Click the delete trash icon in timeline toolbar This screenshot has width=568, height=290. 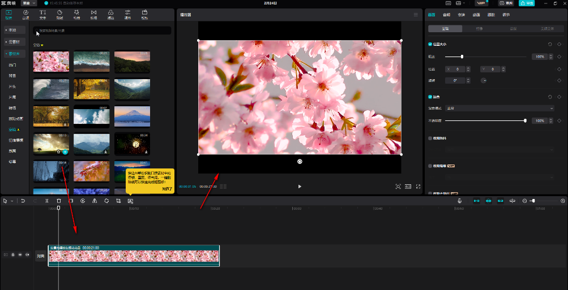coord(58,201)
